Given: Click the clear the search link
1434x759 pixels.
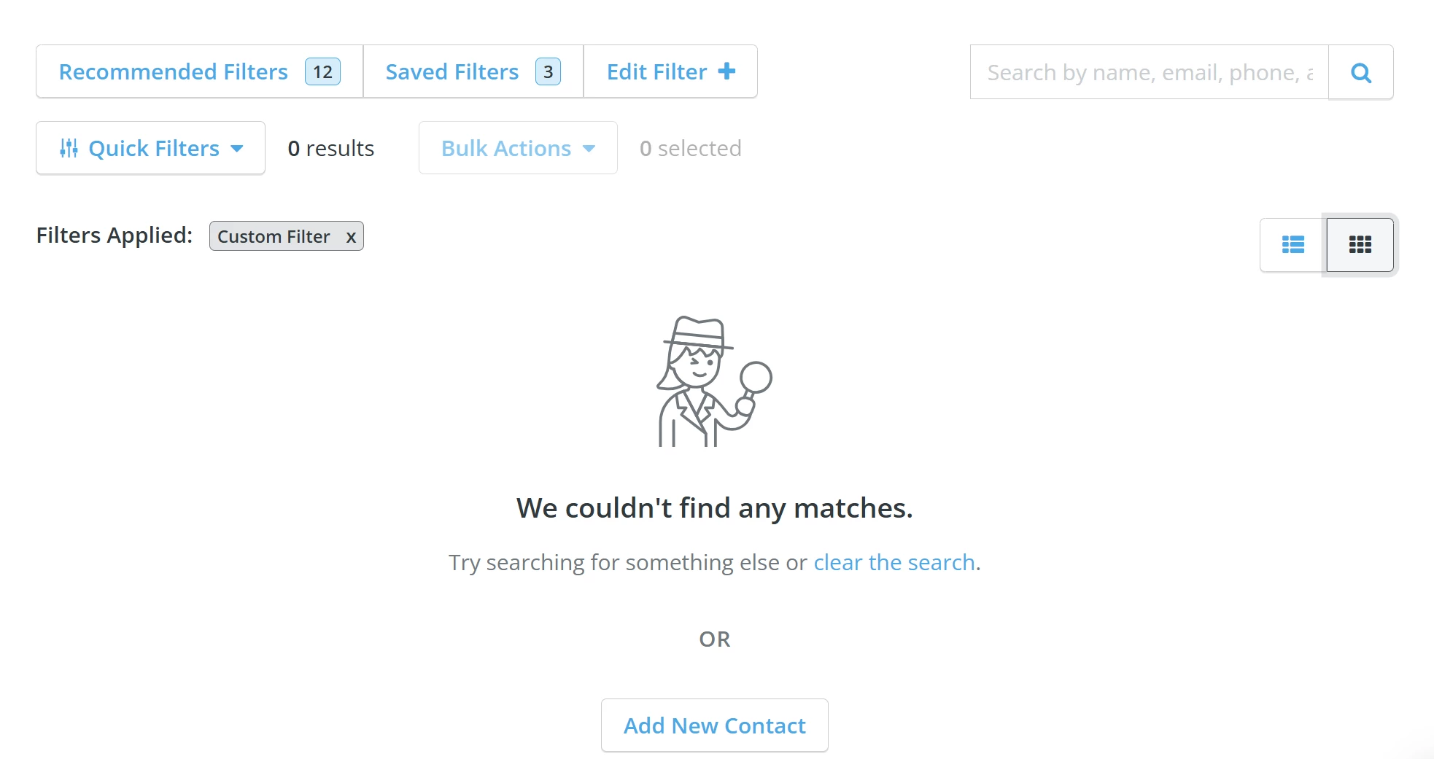Looking at the screenshot, I should point(894,562).
